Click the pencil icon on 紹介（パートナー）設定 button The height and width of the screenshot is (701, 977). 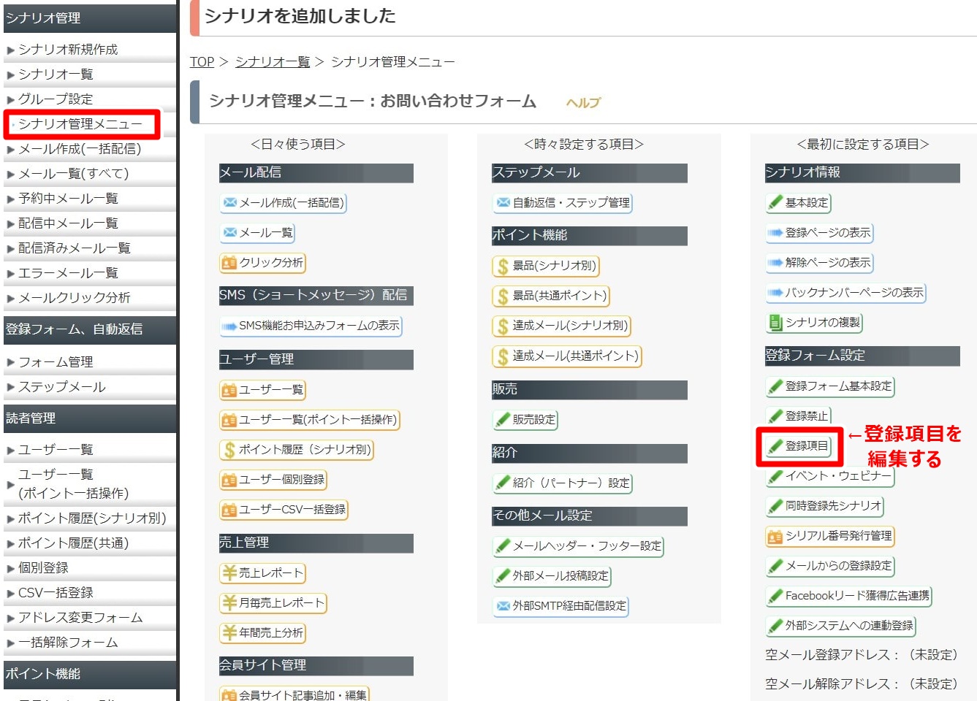(503, 483)
